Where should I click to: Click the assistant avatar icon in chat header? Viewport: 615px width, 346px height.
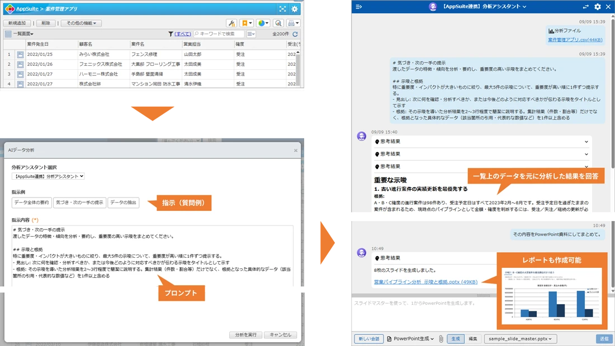[433, 7]
